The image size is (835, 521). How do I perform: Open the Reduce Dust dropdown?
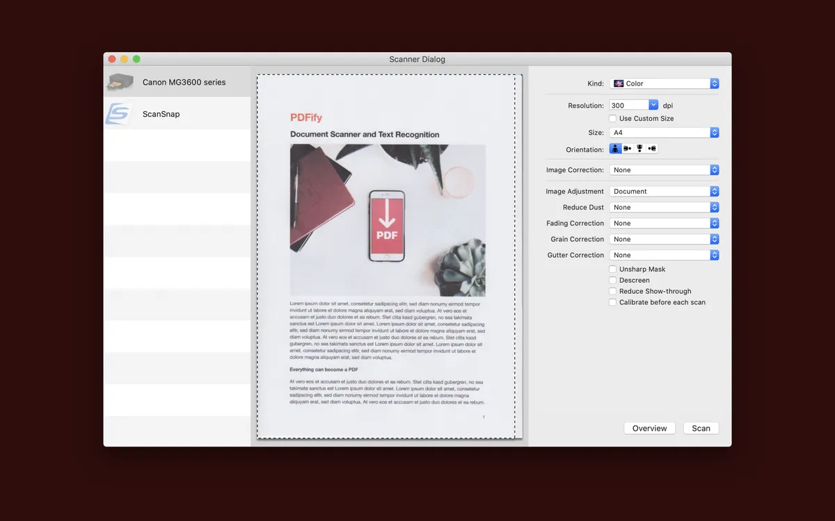[x=665, y=208]
